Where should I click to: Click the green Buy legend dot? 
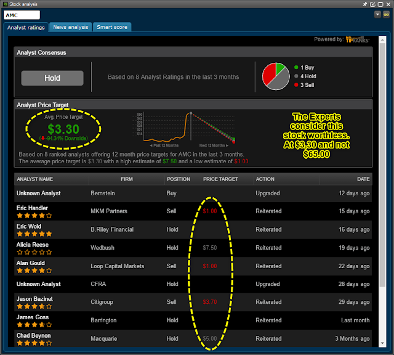pos(296,67)
